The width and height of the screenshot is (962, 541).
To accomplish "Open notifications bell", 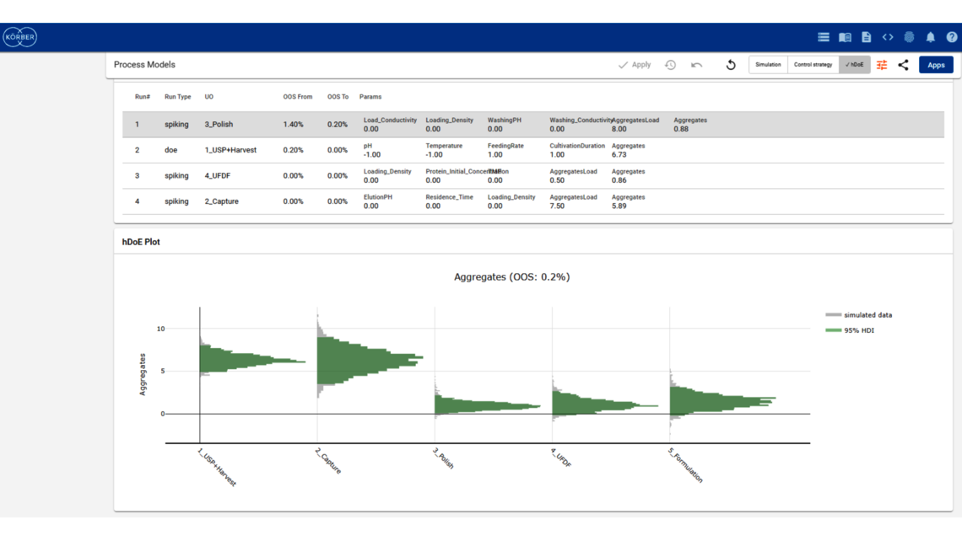I will coord(930,37).
